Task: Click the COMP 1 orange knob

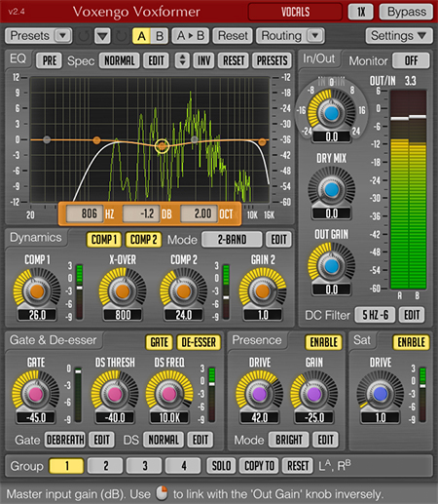Action: pyautogui.click(x=37, y=291)
